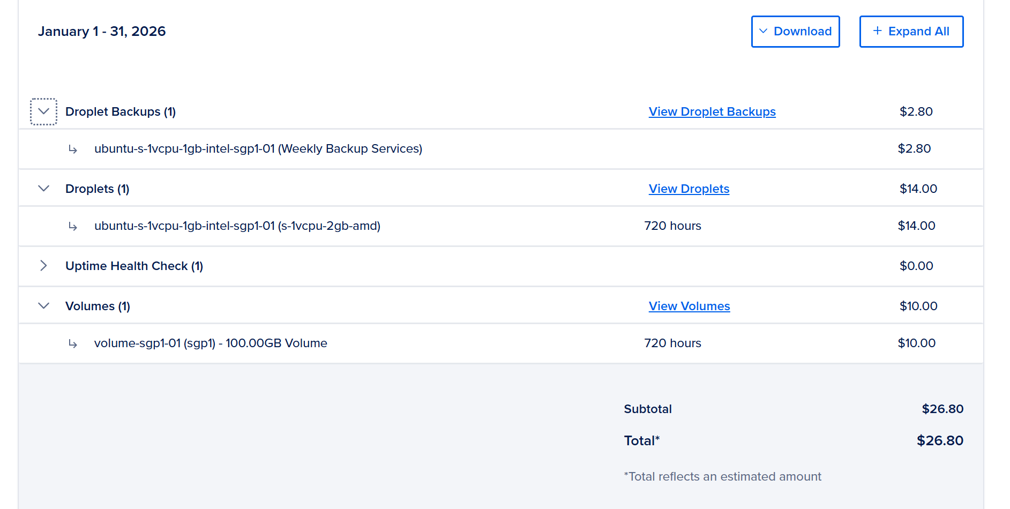This screenshot has width=1010, height=509.
Task: Open the Download dropdown button
Action: [795, 32]
